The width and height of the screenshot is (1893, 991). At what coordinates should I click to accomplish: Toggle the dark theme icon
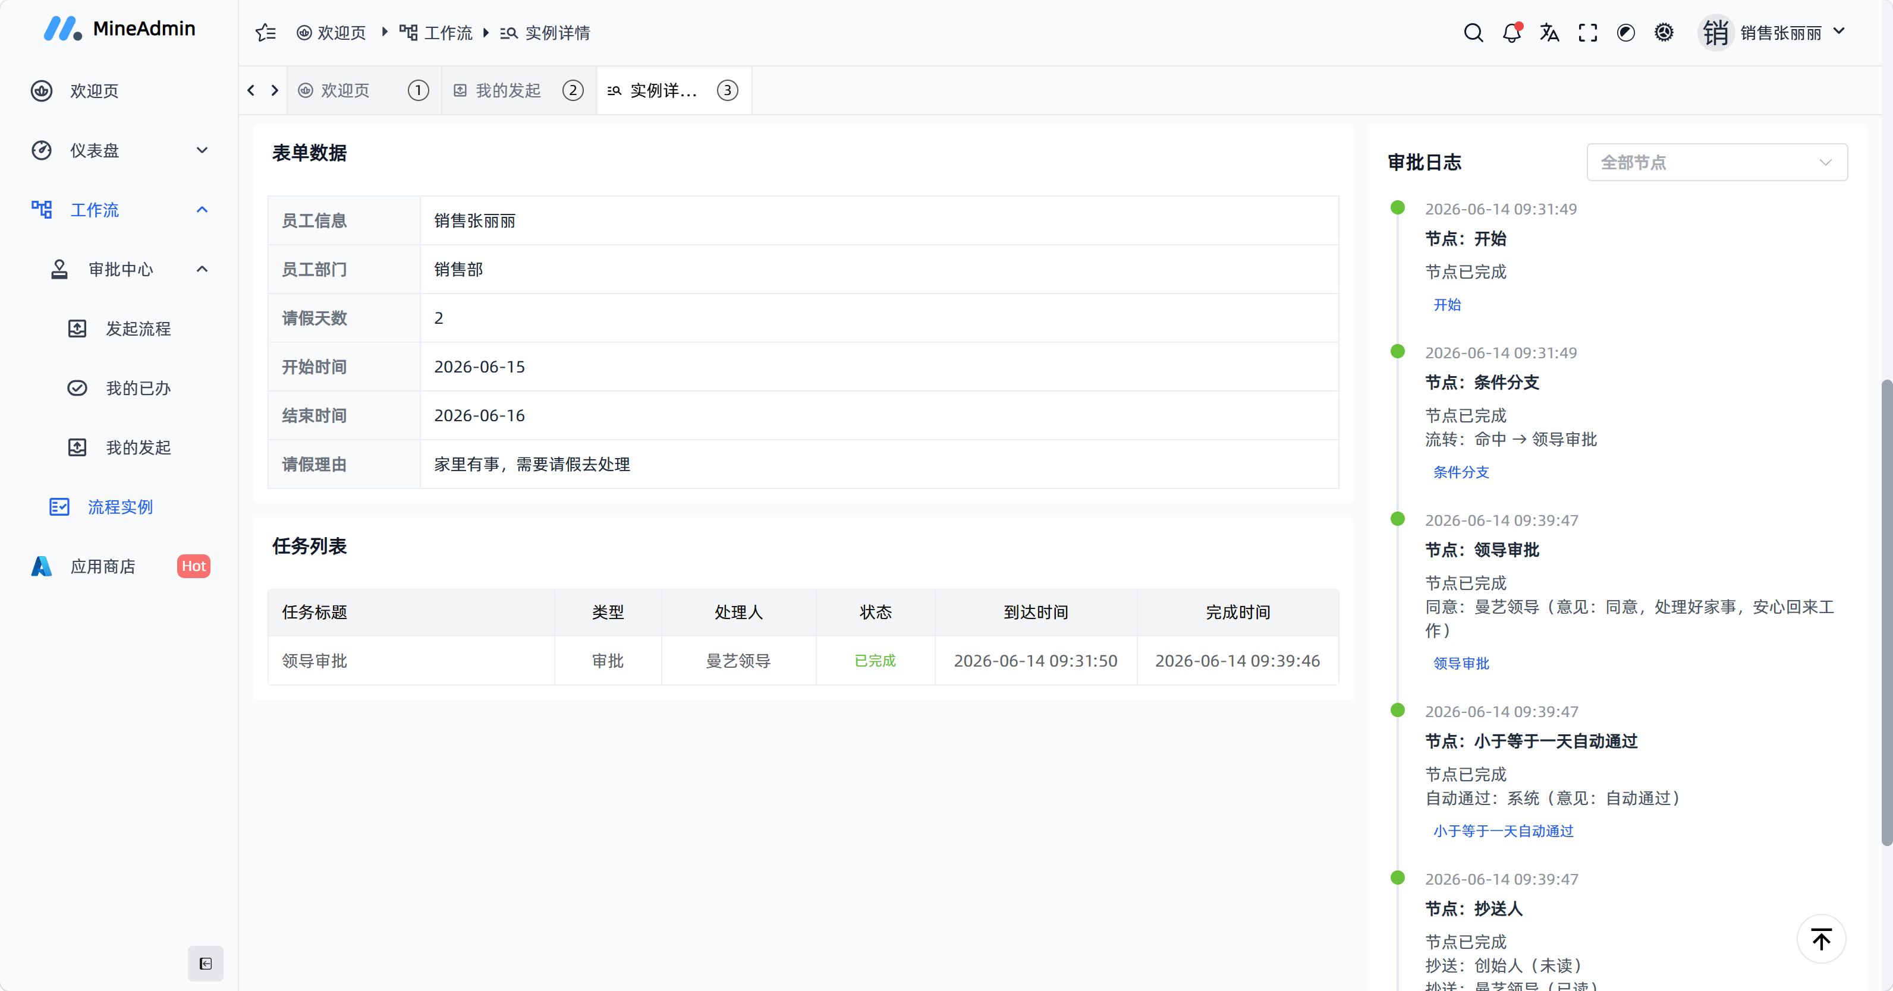[1625, 32]
